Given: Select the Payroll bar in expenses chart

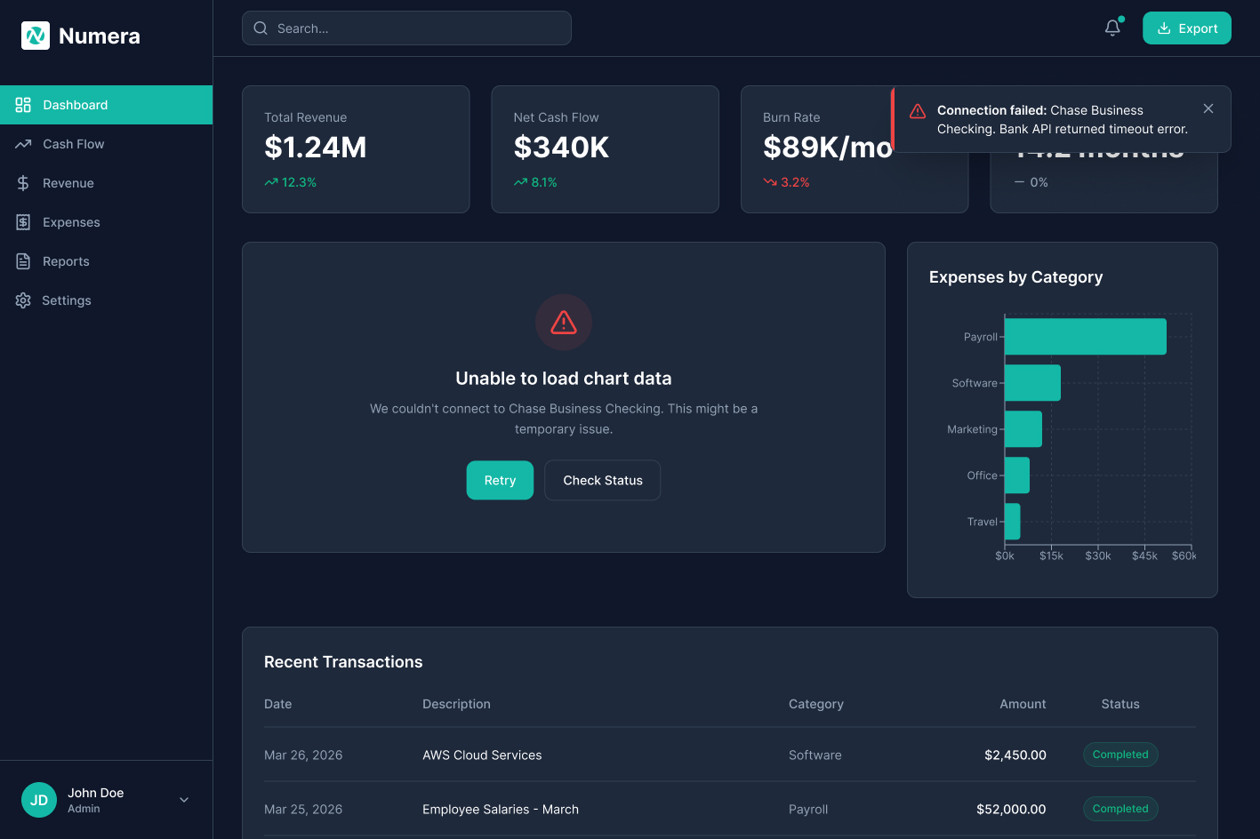Looking at the screenshot, I should [1086, 337].
